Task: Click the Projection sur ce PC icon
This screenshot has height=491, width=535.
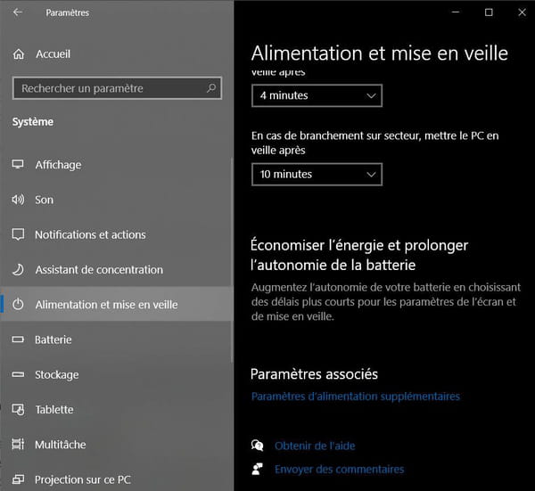Action: click(18, 479)
